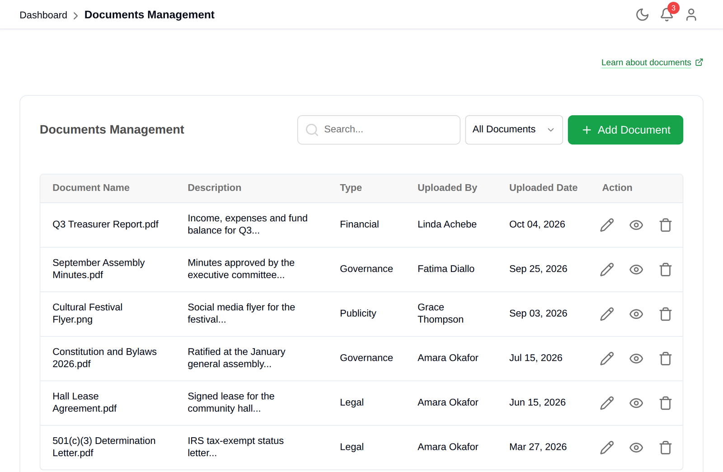Select the Financial type cell
The image size is (723, 472).
tap(359, 224)
